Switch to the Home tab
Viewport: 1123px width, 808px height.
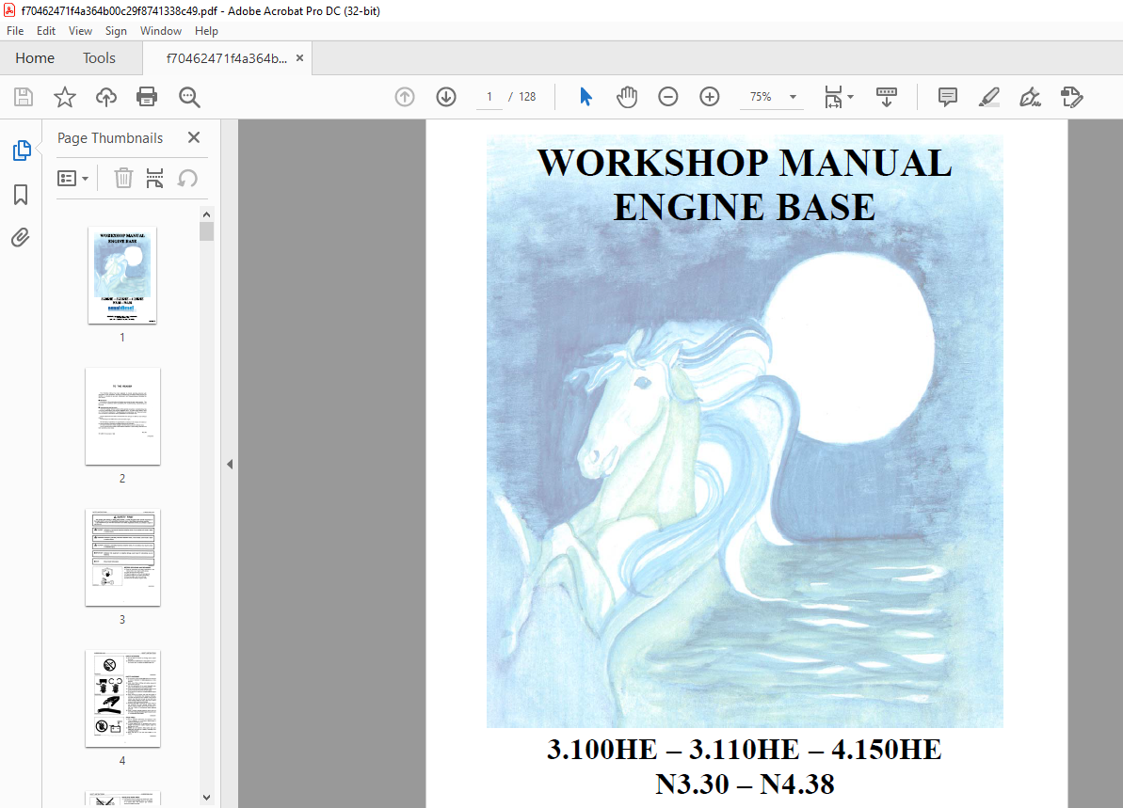click(x=35, y=58)
